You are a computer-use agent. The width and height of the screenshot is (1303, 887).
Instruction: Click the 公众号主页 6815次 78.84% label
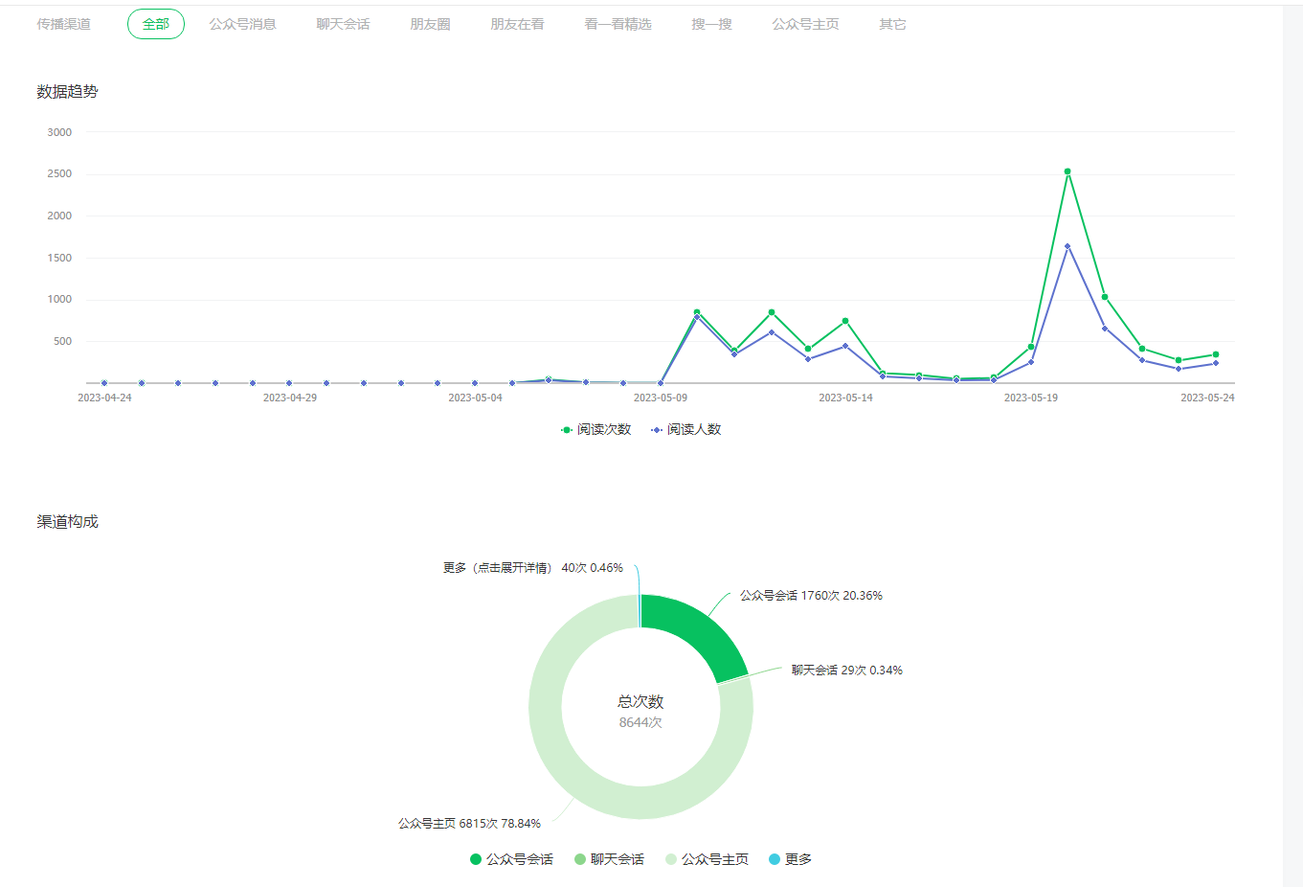469,823
